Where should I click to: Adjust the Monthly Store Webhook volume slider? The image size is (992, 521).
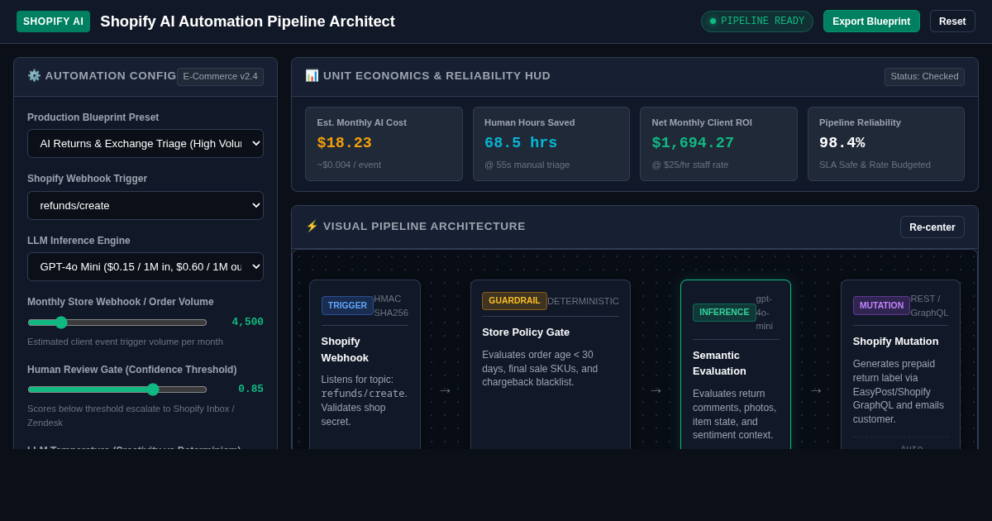pyautogui.click(x=117, y=323)
